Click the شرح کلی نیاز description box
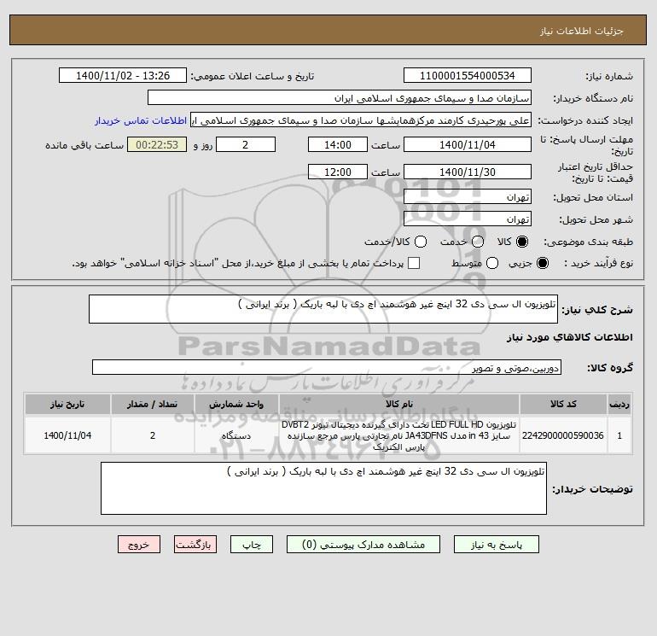 tap(323, 309)
